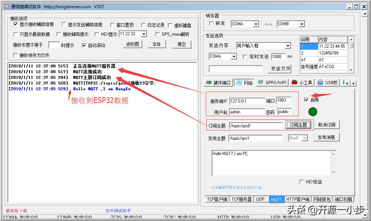371x221 pixels.
Task: Click the 发布消息 publish message button
Action: (x=326, y=137)
